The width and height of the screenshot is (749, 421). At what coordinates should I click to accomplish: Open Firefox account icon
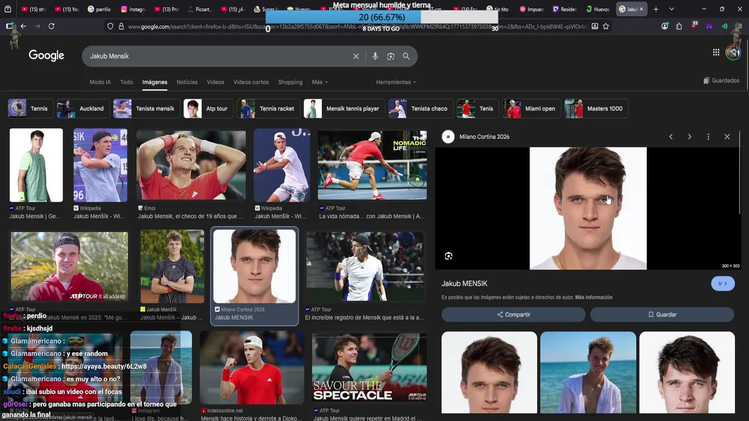pos(665,26)
